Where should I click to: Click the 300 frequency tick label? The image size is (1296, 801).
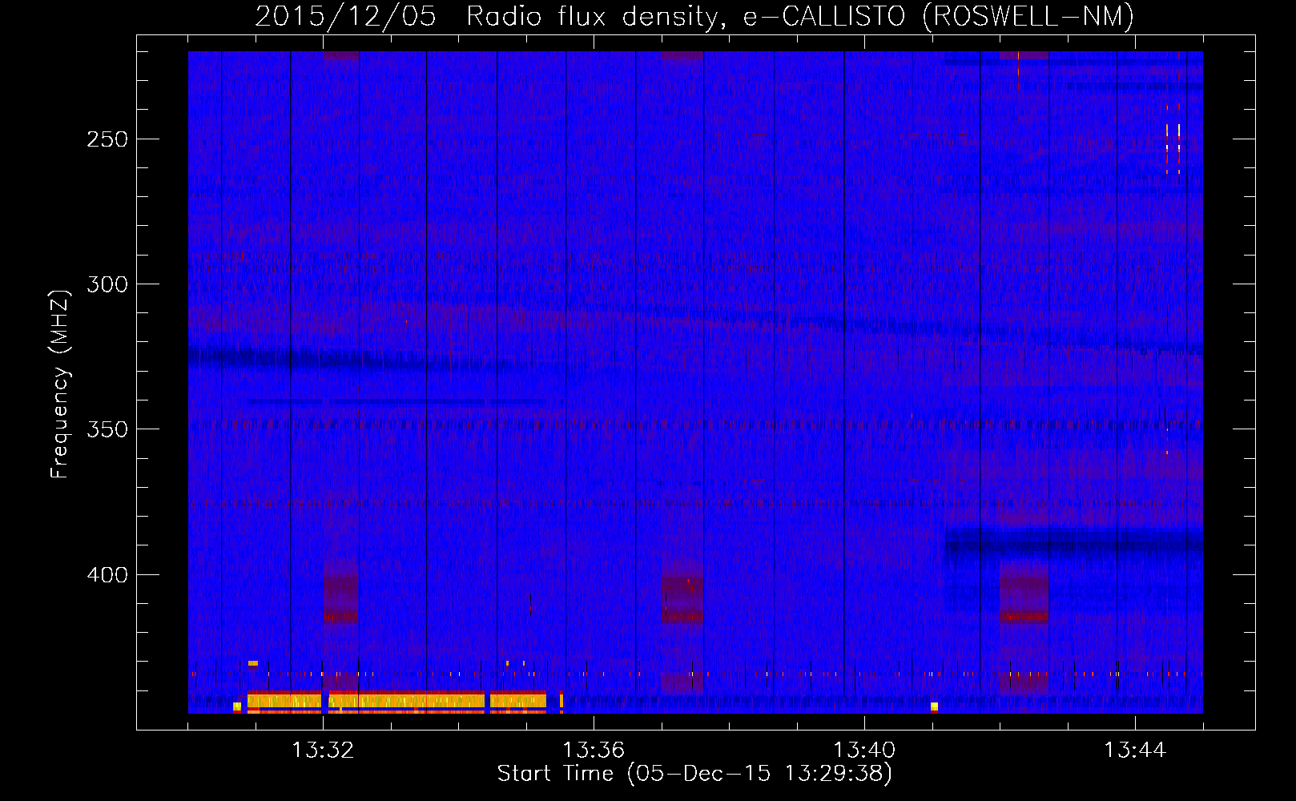click(x=107, y=284)
